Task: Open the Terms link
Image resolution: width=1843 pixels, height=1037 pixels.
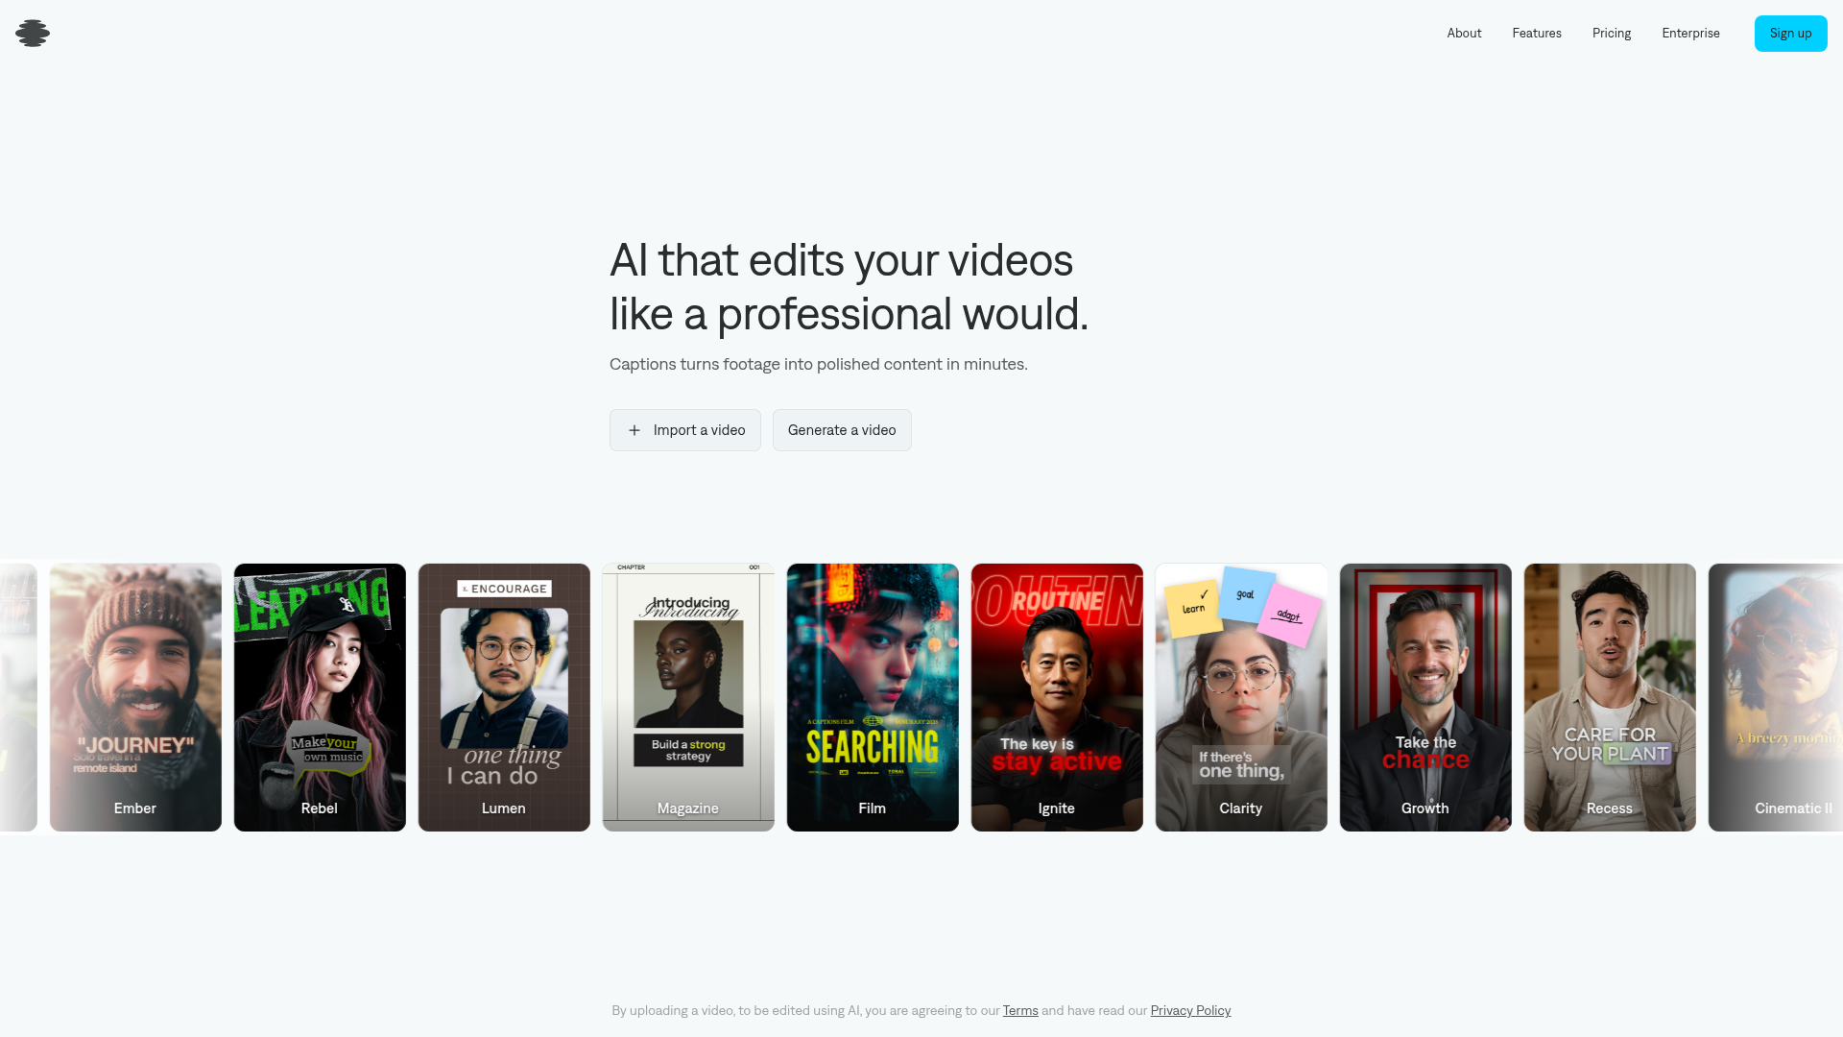Action: click(1020, 1010)
